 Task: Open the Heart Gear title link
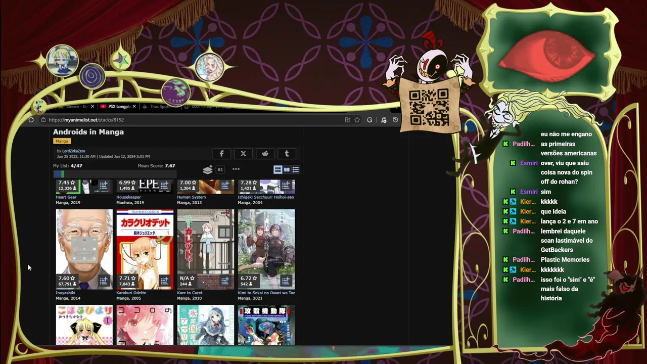66,197
